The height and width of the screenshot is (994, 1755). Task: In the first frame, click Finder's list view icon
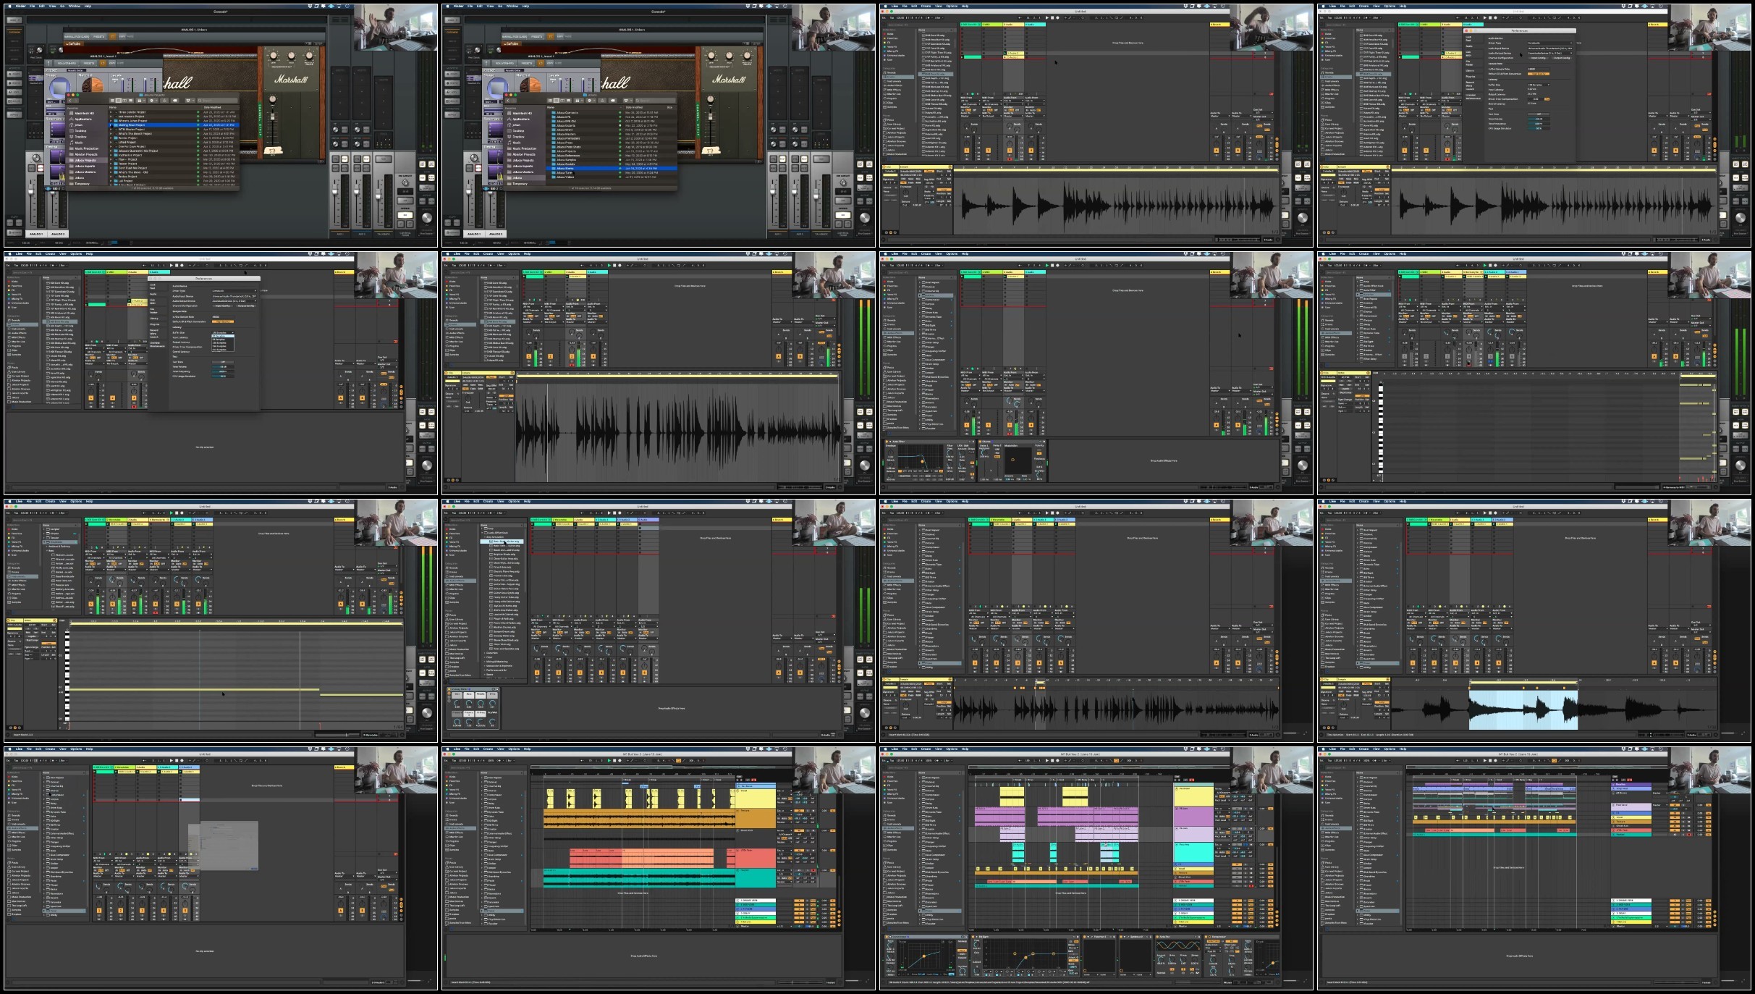(x=119, y=101)
